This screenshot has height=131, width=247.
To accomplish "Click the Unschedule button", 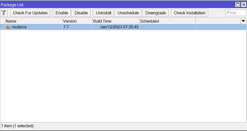I will click(x=128, y=13).
